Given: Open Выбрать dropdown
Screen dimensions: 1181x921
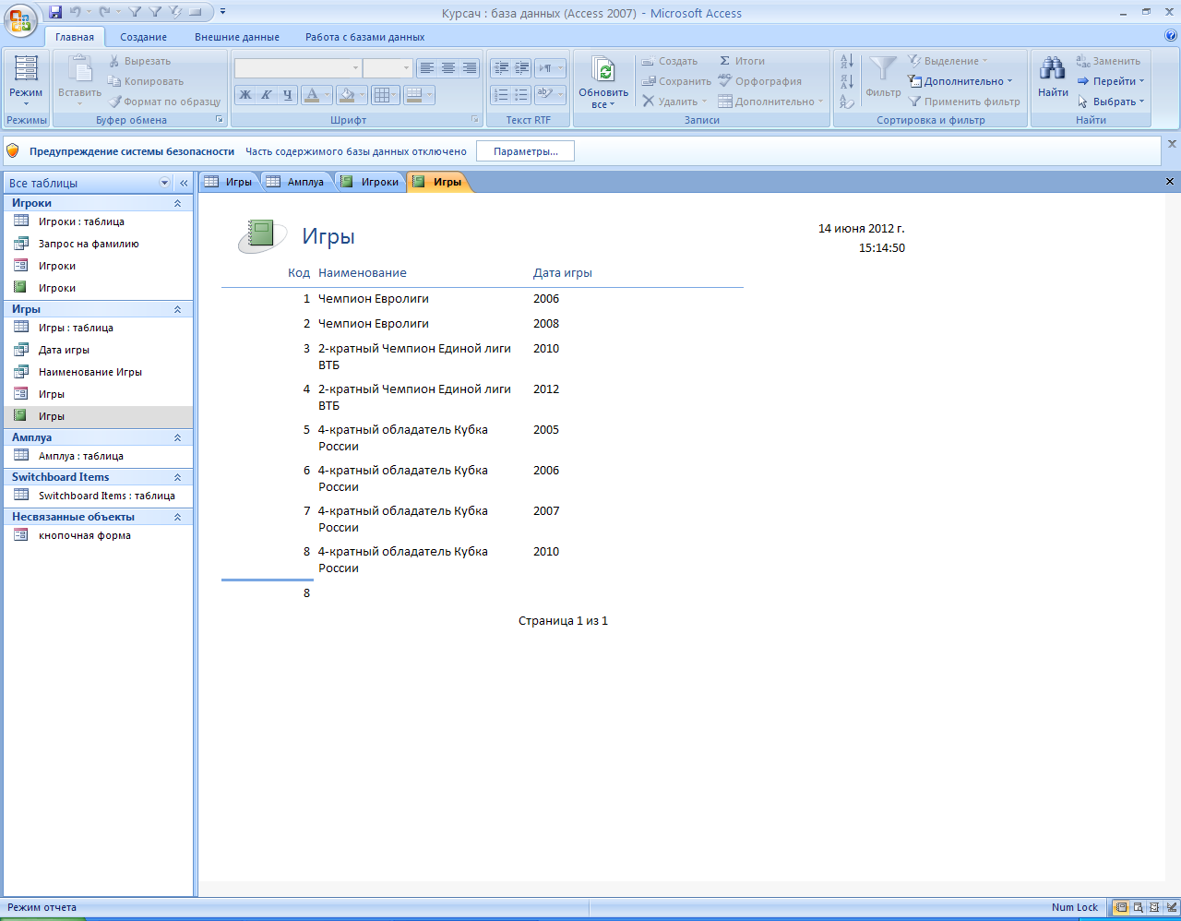Looking at the screenshot, I should coord(1111,102).
